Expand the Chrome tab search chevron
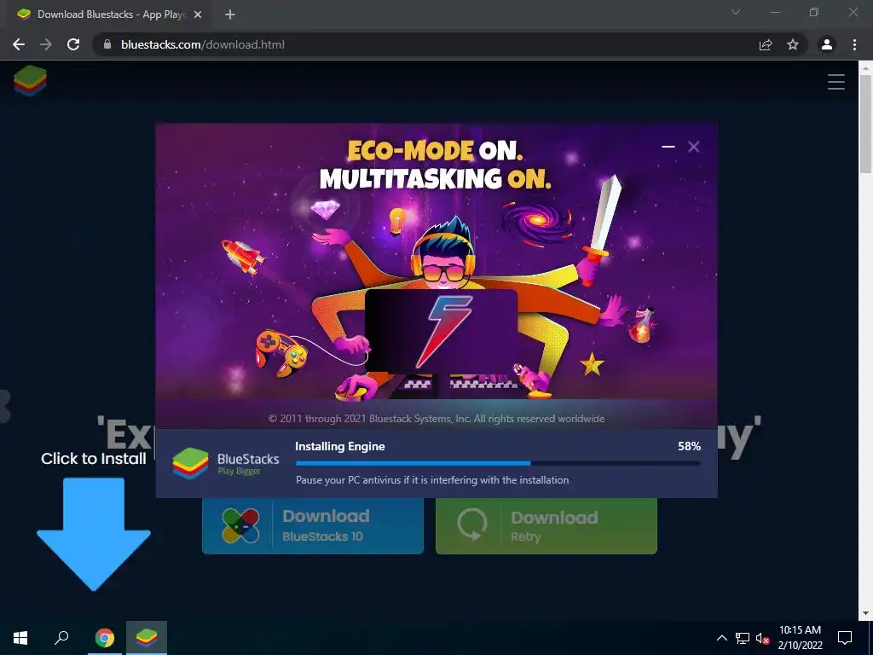This screenshot has height=655, width=873. pyautogui.click(x=736, y=12)
